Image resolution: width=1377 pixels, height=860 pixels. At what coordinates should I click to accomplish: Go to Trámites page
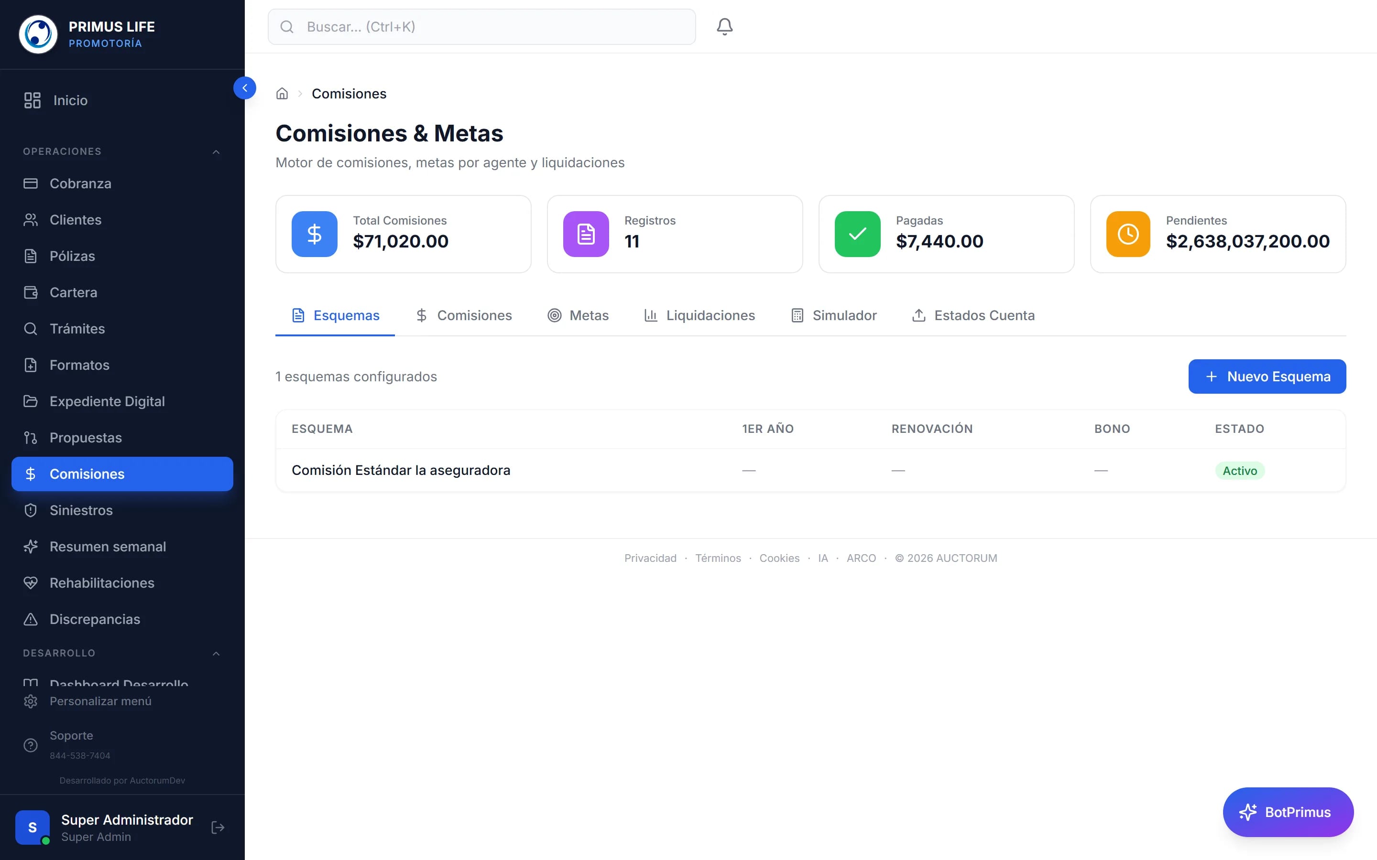click(122, 329)
